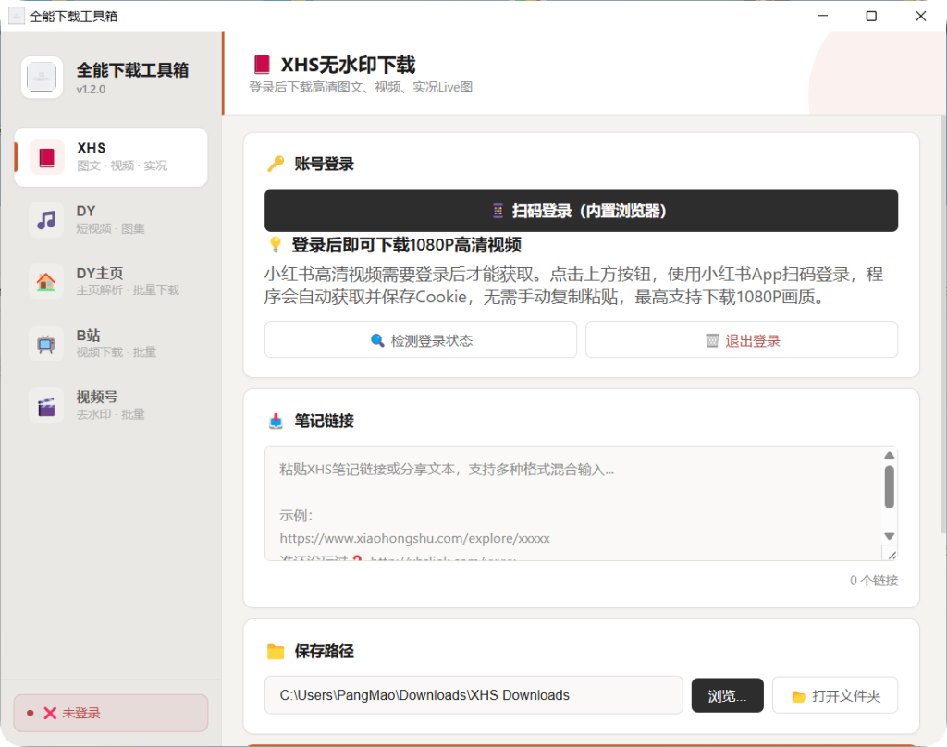Image resolution: width=947 pixels, height=747 pixels.
Task: Click the 退出登录 button
Action: click(742, 340)
